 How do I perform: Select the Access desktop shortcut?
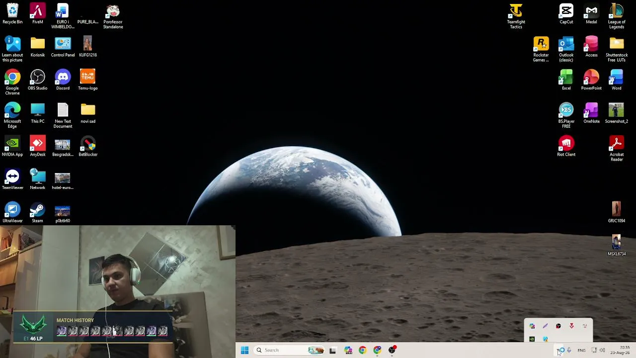591,47
